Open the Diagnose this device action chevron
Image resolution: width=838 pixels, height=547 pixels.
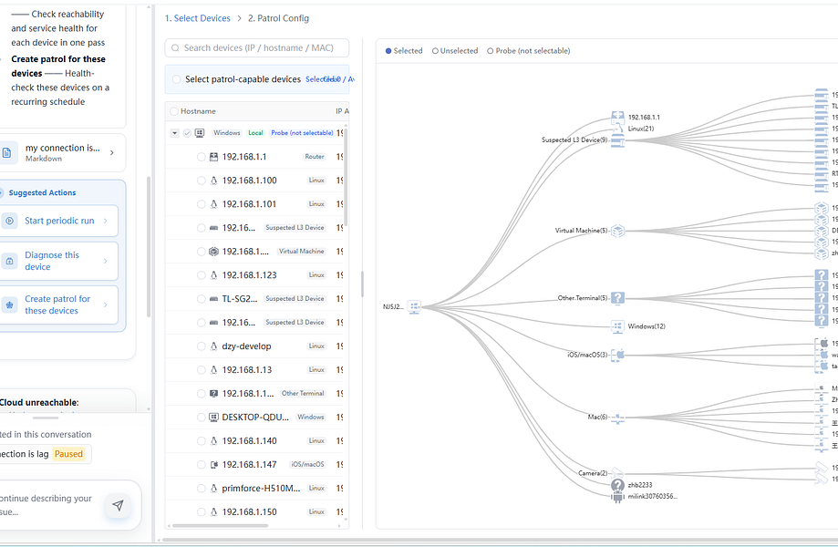pyautogui.click(x=105, y=262)
